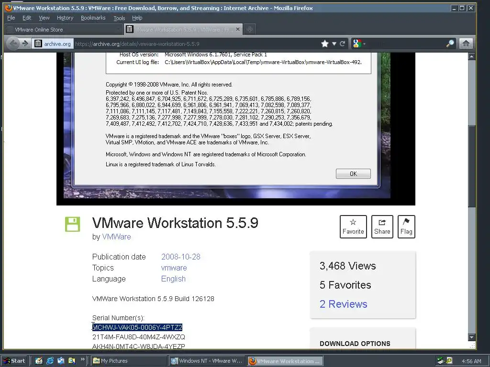Open the English language link
The height and width of the screenshot is (367, 490).
point(173,279)
